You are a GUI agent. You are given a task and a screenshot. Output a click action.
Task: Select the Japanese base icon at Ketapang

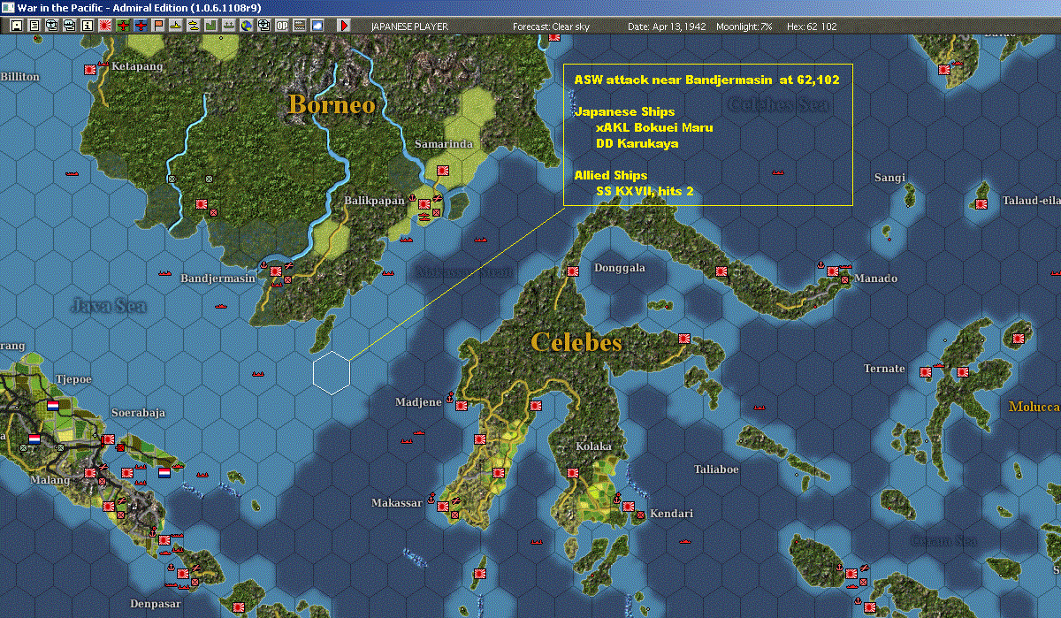90,69
